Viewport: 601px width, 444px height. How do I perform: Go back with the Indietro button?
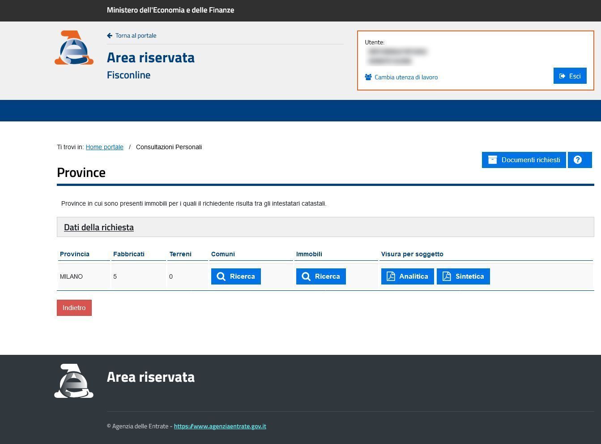tap(74, 308)
